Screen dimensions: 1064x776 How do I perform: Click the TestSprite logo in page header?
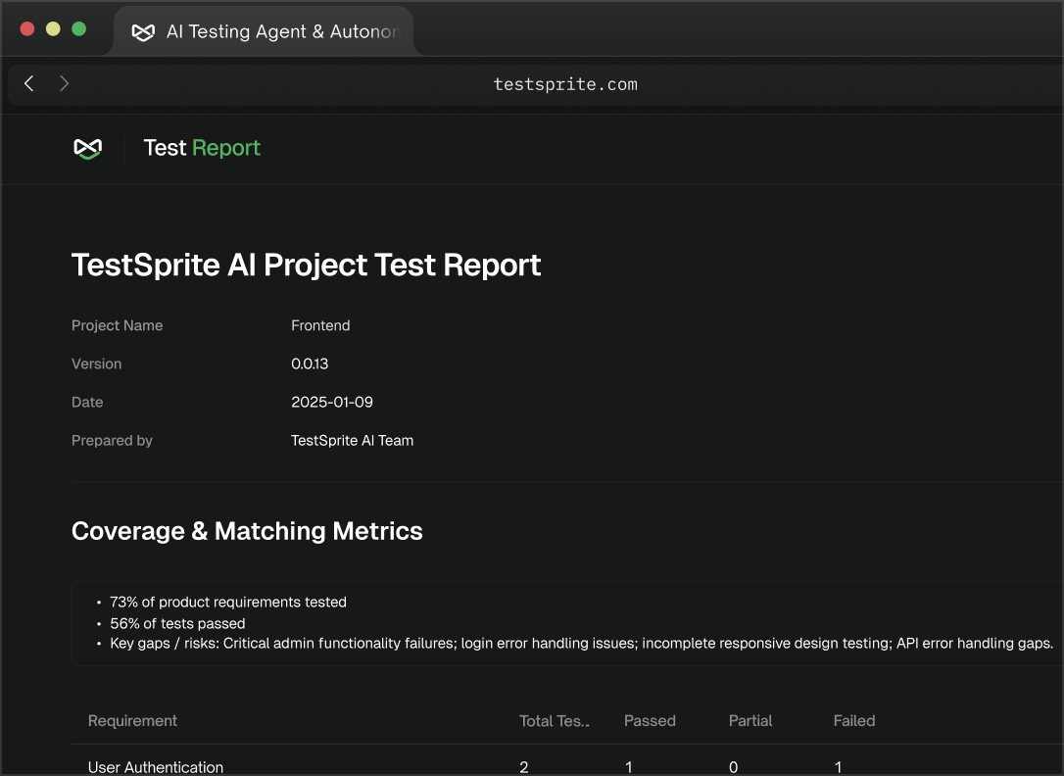87,149
